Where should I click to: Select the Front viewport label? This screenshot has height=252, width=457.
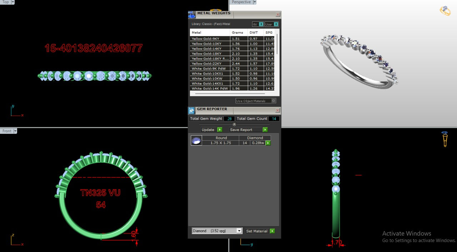(7, 131)
